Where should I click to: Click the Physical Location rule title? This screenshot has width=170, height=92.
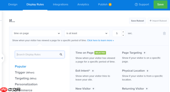pyautogui.click(x=133, y=71)
